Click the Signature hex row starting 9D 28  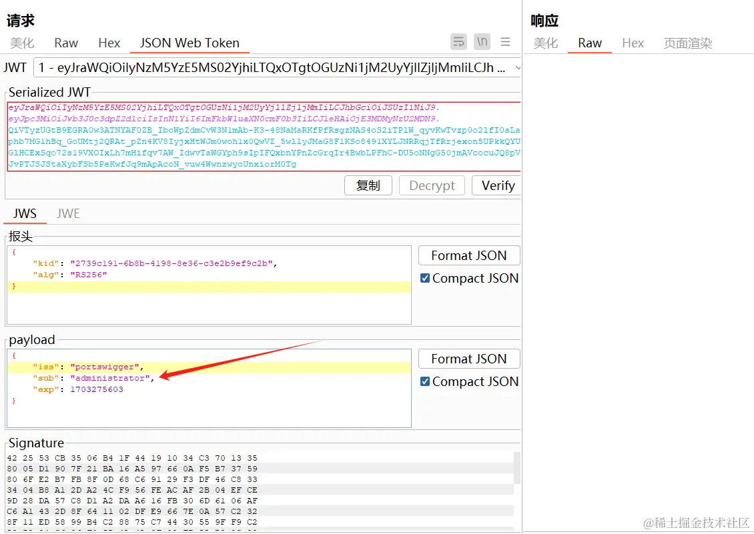click(132, 501)
